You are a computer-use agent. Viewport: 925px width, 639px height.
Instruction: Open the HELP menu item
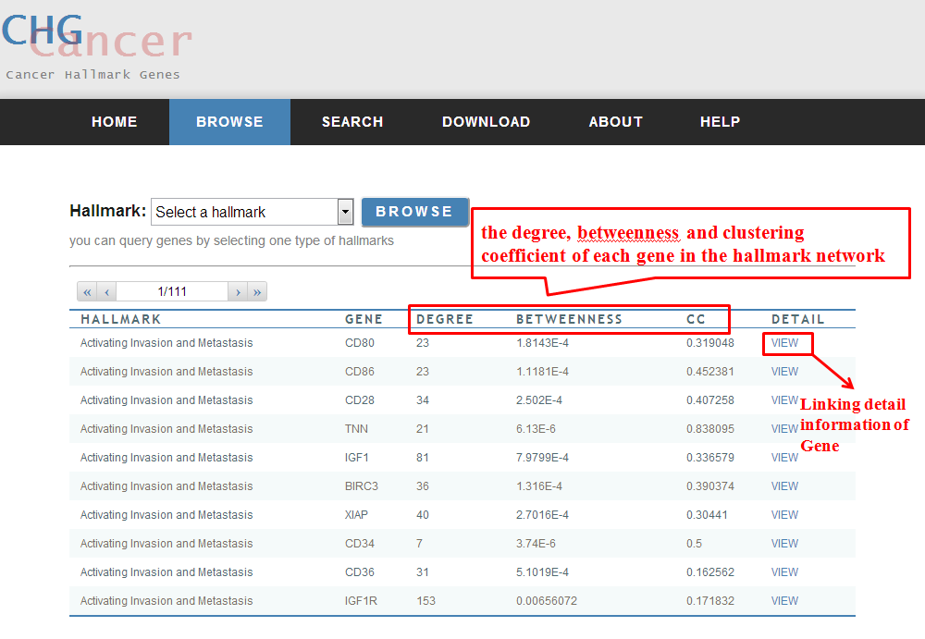(720, 122)
